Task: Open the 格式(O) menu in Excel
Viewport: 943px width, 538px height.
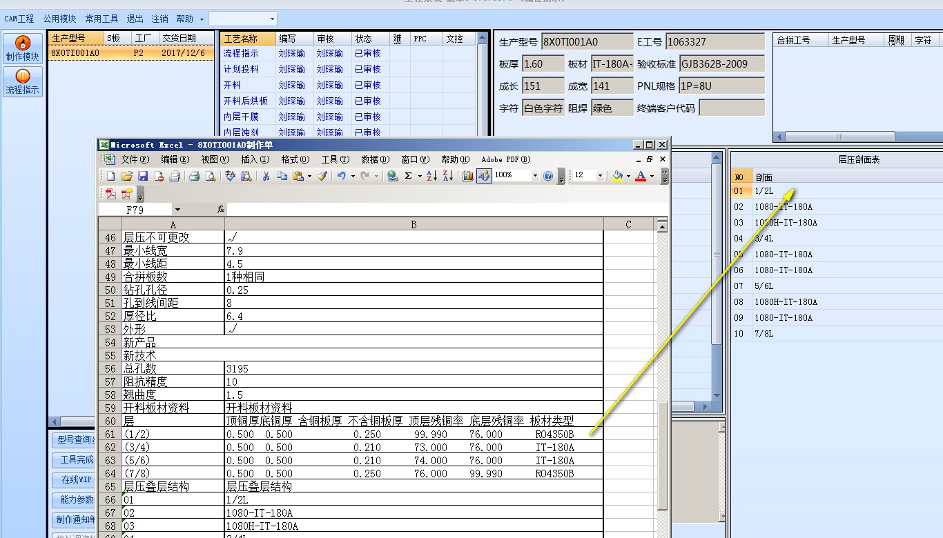Action: pos(295,159)
